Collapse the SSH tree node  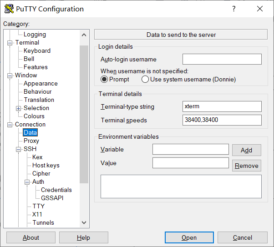pyautogui.click(x=19, y=149)
